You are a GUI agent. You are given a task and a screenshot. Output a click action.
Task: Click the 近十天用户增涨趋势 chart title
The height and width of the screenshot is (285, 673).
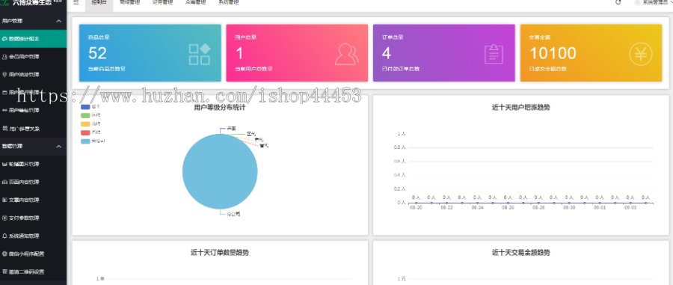pyautogui.click(x=520, y=108)
